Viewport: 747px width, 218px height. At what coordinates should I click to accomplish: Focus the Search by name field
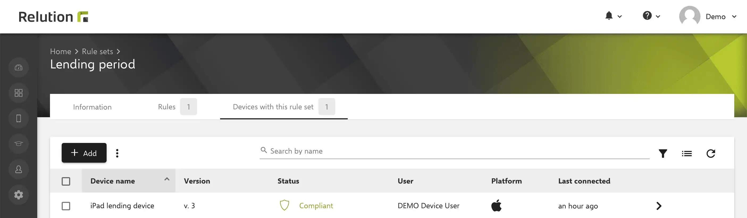pyautogui.click(x=454, y=151)
